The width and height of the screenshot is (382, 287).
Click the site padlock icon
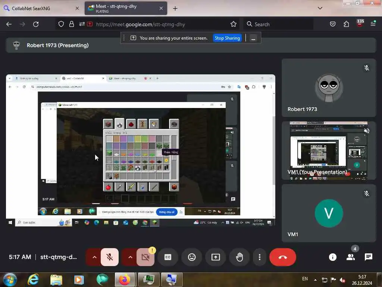tap(71, 24)
